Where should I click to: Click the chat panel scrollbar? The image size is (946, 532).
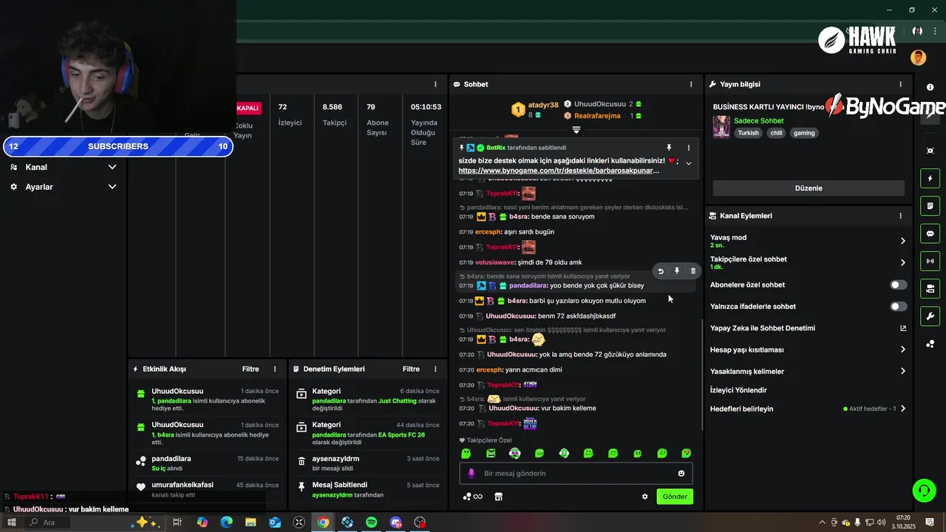(701, 373)
